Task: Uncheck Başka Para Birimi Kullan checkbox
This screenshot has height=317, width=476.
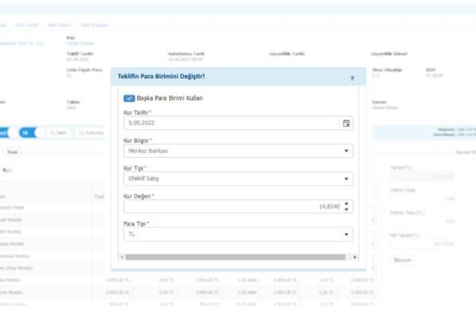Action: [x=129, y=98]
